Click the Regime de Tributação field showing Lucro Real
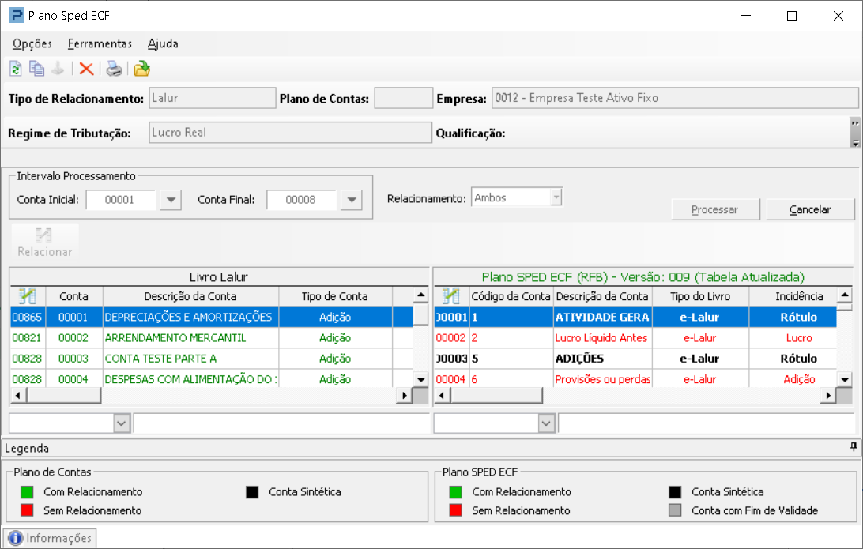This screenshot has width=863, height=549. (290, 133)
